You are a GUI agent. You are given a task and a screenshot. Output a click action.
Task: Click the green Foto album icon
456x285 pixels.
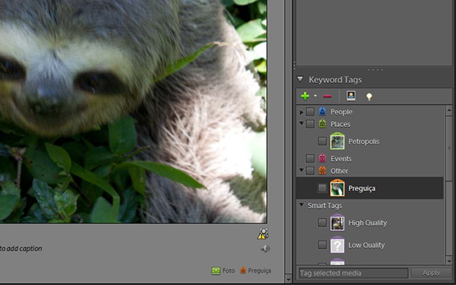click(215, 271)
